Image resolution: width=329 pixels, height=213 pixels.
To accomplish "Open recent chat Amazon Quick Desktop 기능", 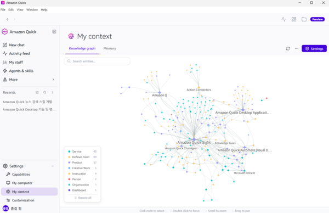I will pos(29,109).
